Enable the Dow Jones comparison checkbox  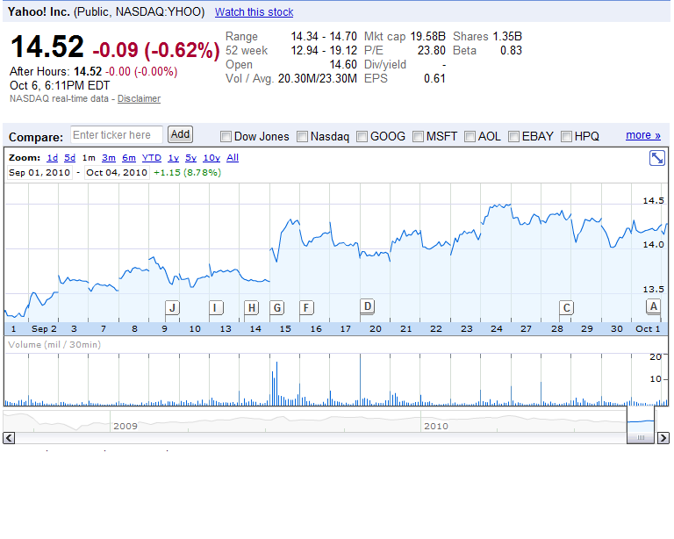point(226,137)
